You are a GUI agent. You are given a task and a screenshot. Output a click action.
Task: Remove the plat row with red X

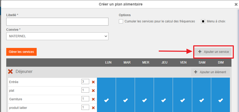tap(93, 91)
